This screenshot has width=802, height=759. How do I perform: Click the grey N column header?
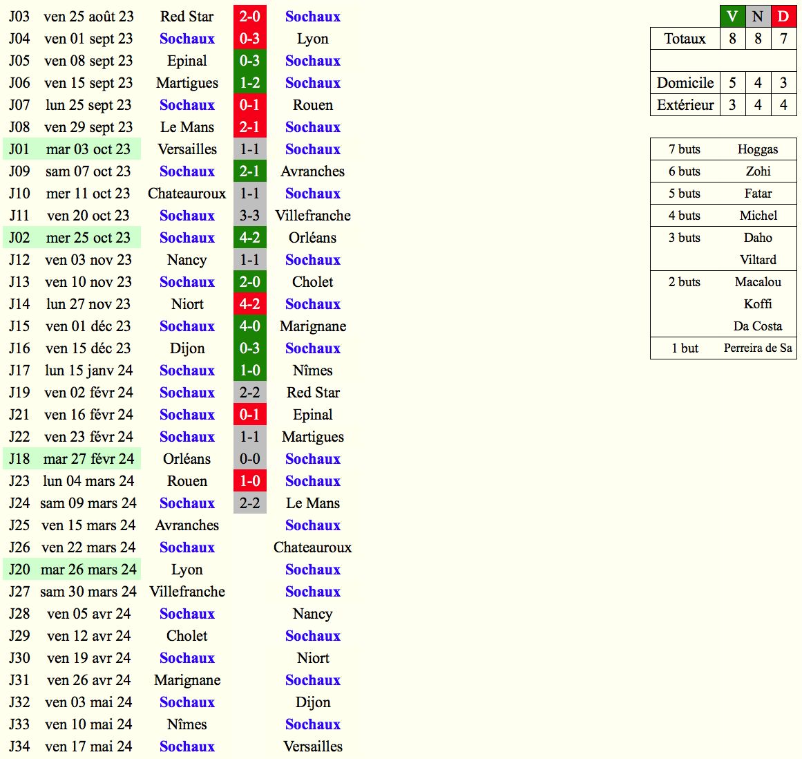(x=758, y=17)
